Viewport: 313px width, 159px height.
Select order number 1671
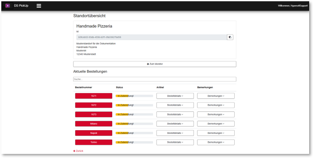[94, 96]
